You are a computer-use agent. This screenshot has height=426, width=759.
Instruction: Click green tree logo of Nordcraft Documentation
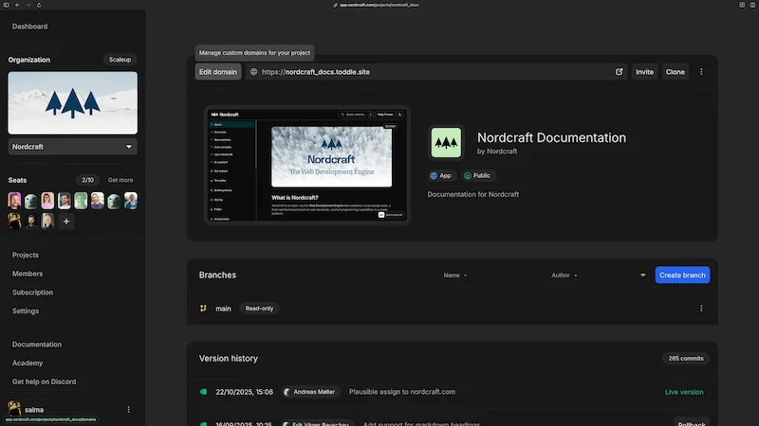point(446,143)
